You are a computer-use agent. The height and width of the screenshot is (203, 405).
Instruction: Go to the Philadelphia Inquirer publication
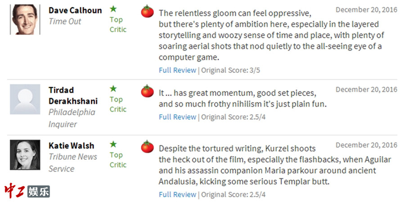click(x=72, y=118)
